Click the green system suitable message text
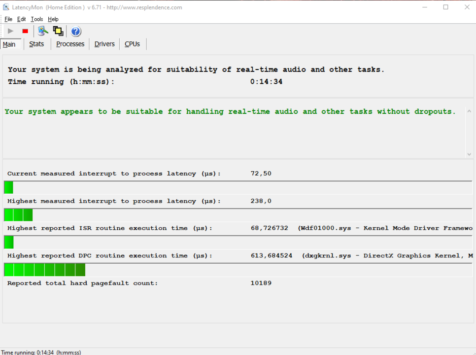The height and width of the screenshot is (355, 476). pyautogui.click(x=230, y=112)
